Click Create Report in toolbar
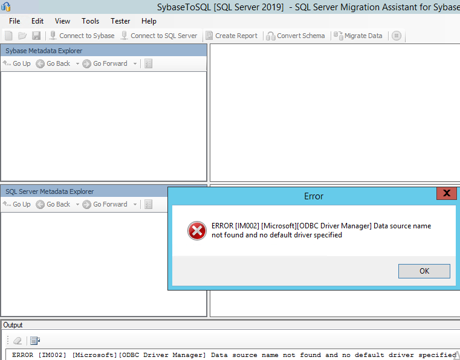 (232, 36)
